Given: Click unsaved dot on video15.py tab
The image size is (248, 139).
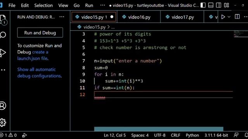Looking at the screenshot, I should pyautogui.click(x=112, y=17).
